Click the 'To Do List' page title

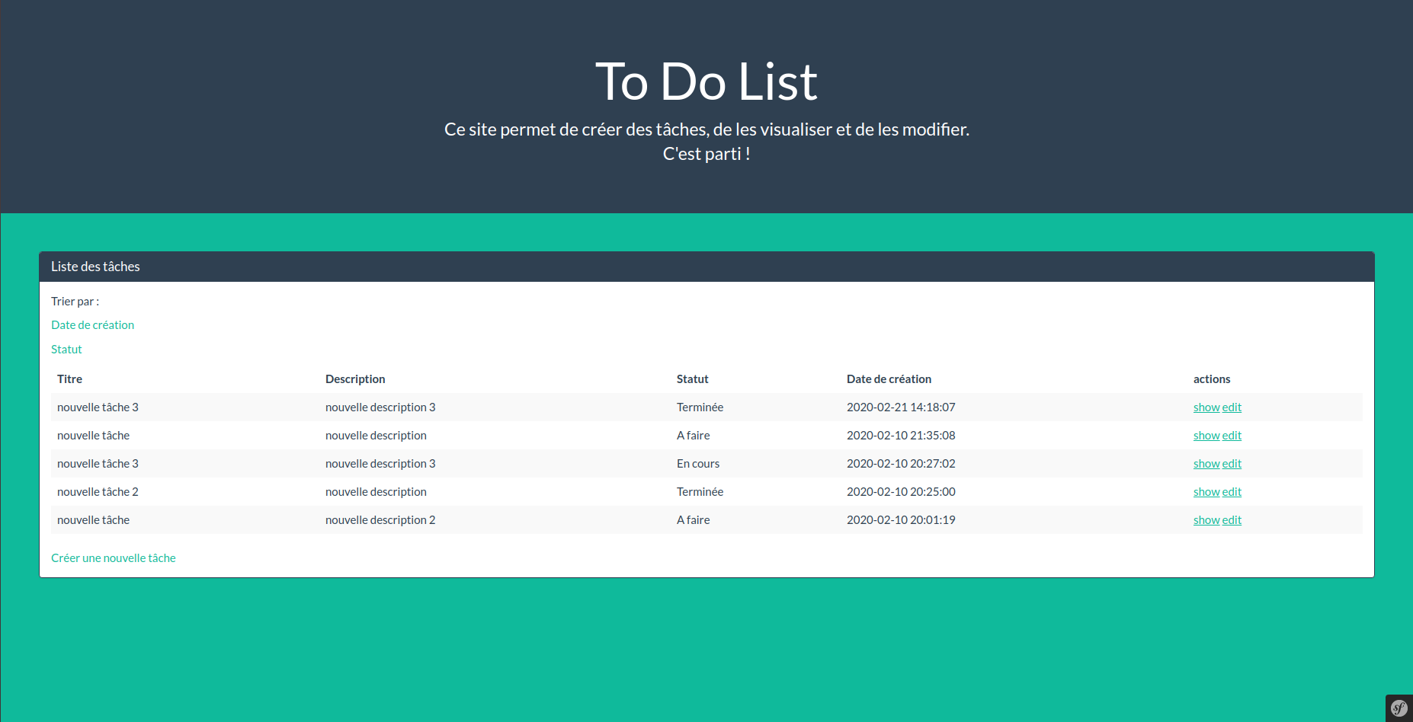tap(706, 81)
